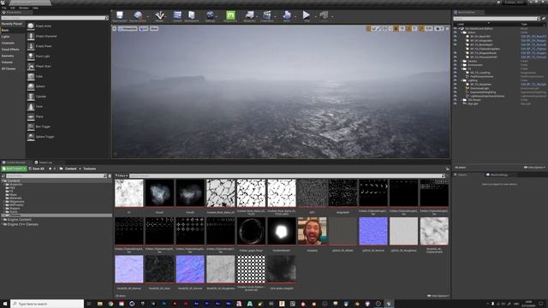Viewport: 548px width, 308px height.
Task: Collapse the Lighting folder in outliner
Action: pos(462,80)
